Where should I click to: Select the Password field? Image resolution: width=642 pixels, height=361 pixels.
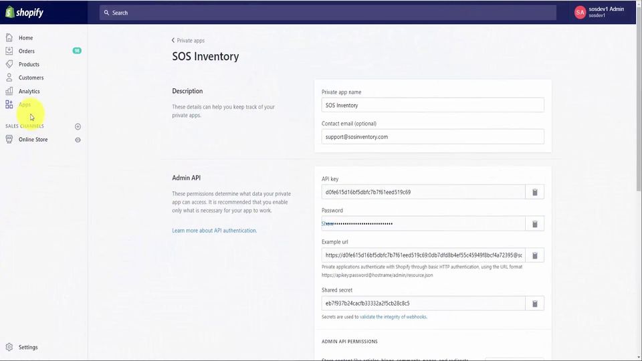[423, 224]
